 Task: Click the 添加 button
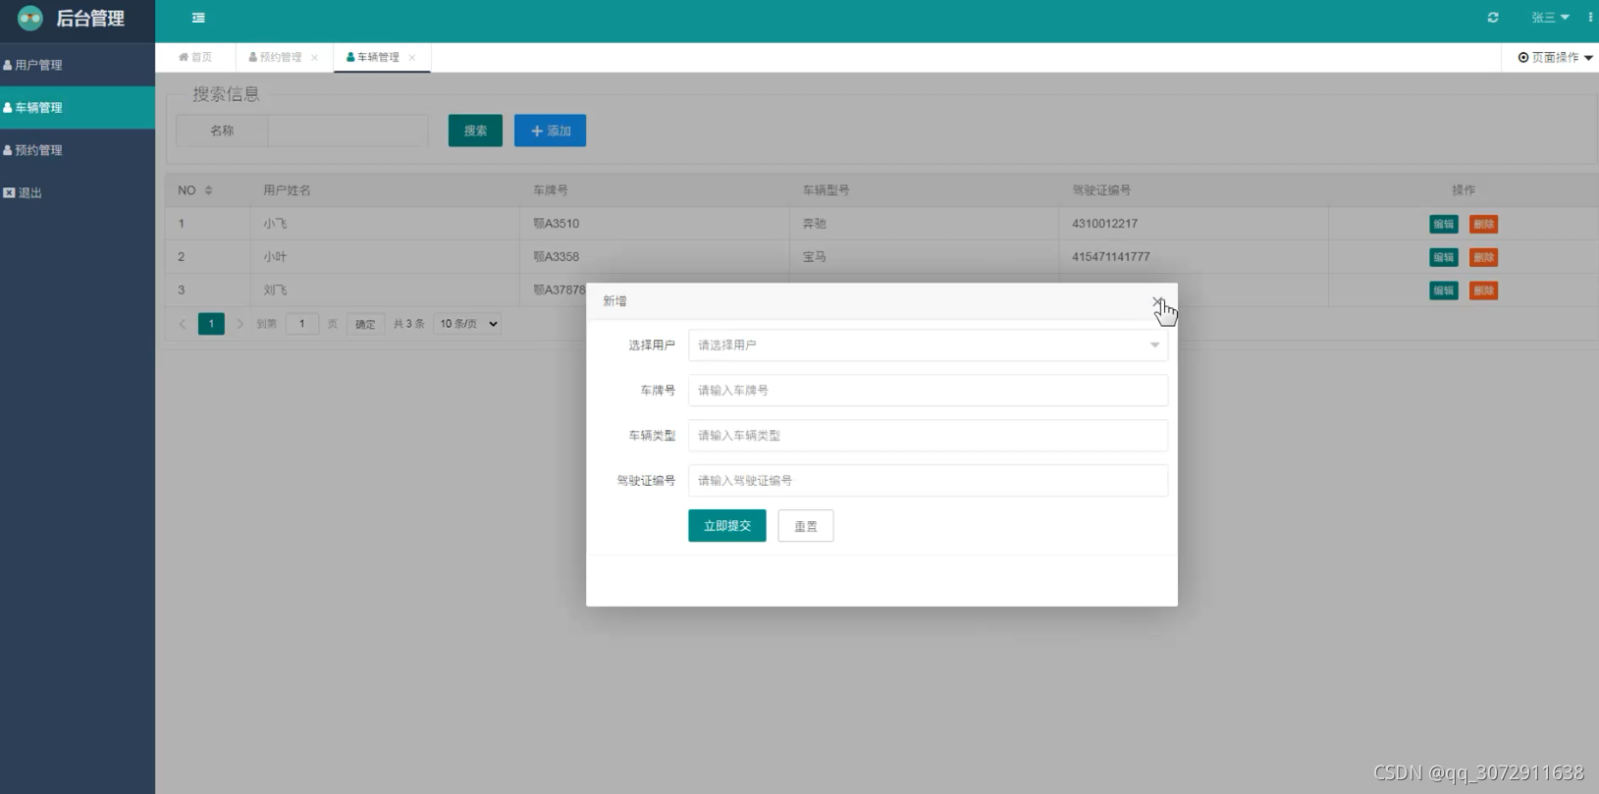coord(550,131)
